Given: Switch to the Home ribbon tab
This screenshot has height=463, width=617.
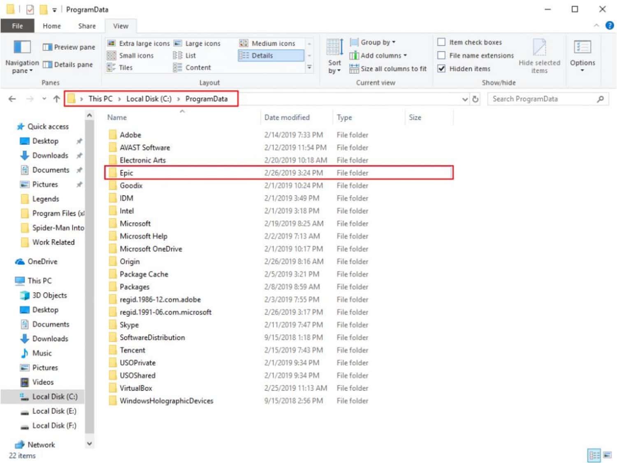Looking at the screenshot, I should pos(52,26).
